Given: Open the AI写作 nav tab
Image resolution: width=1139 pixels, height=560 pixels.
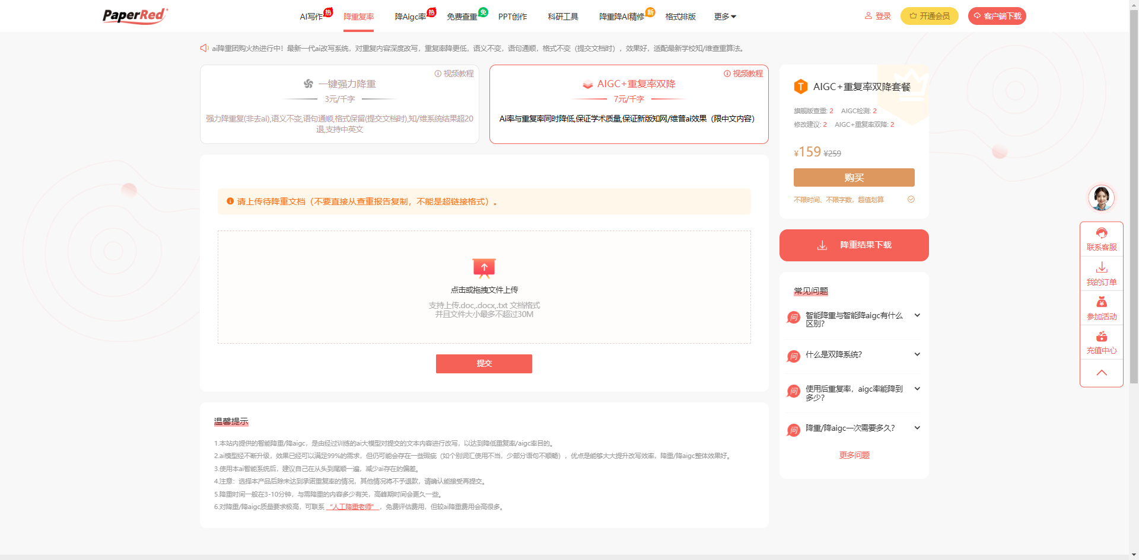Looking at the screenshot, I should pyautogui.click(x=311, y=17).
